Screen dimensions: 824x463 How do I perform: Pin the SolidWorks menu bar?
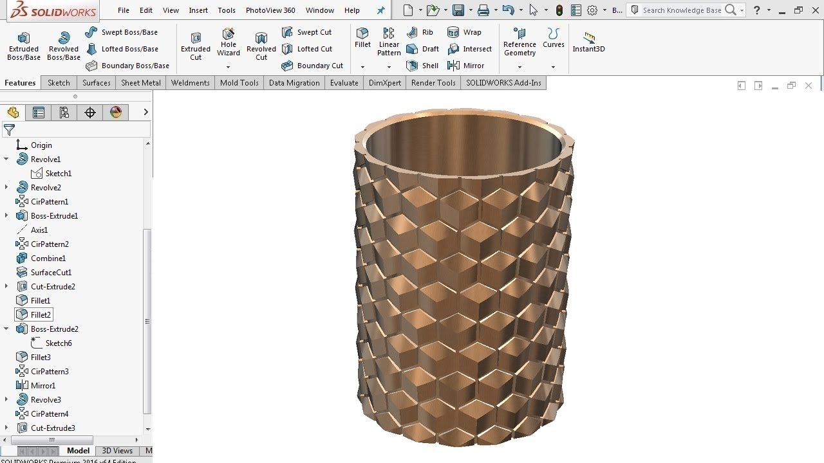(380, 10)
